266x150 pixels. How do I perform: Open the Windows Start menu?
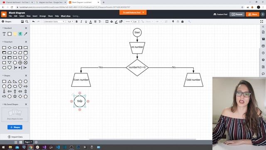coord(3,147)
